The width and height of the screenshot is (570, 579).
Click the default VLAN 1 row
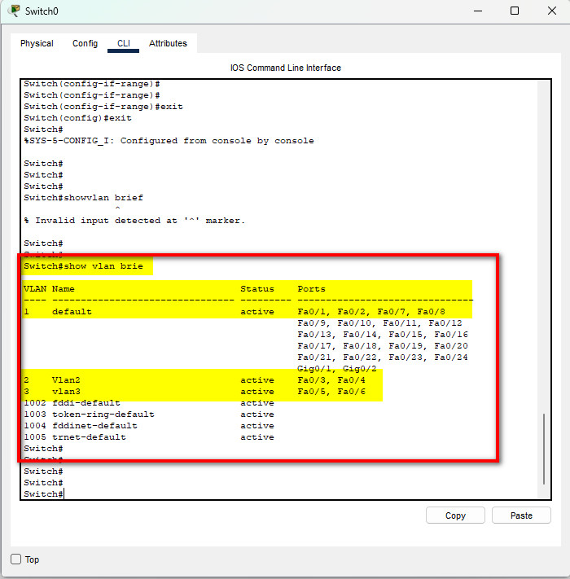204,312
